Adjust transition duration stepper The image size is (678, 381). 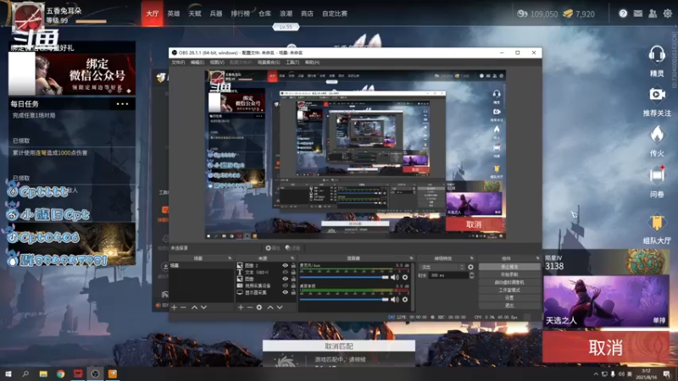point(471,275)
